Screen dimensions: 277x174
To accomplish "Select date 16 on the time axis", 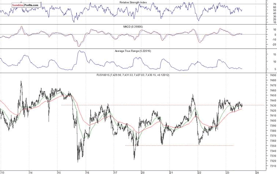I will click(x=87, y=172).
